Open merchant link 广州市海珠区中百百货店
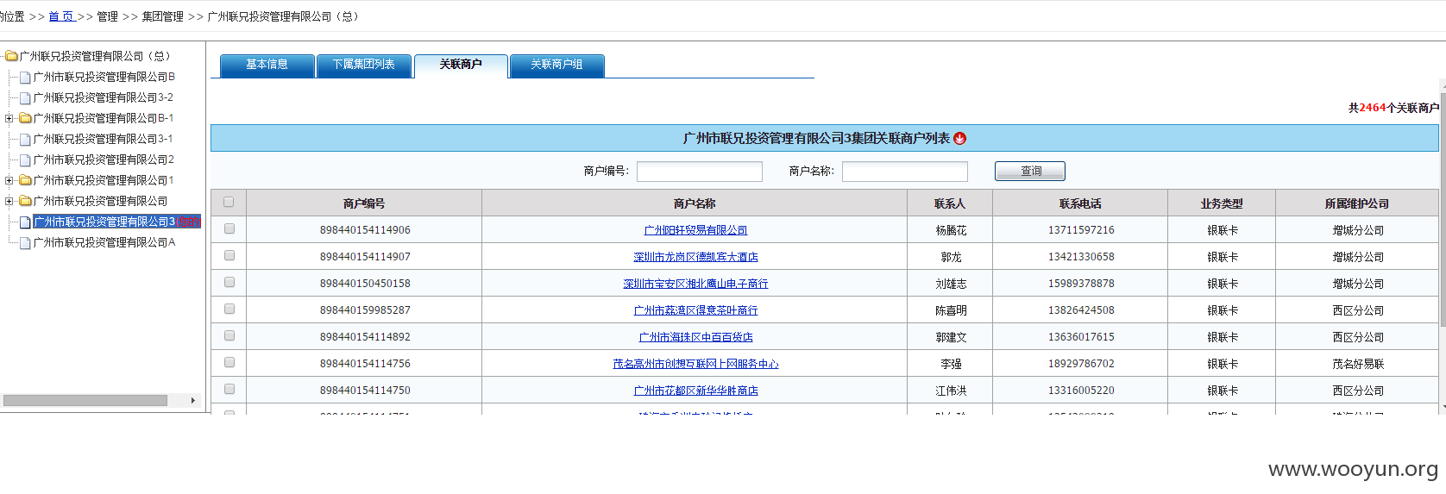 click(x=695, y=337)
